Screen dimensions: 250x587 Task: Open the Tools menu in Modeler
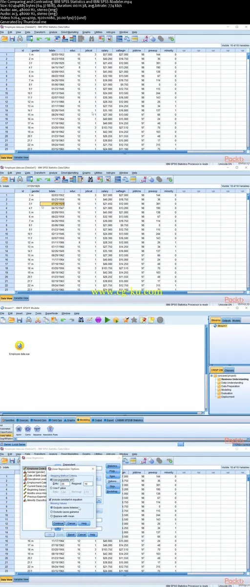tap(38, 313)
